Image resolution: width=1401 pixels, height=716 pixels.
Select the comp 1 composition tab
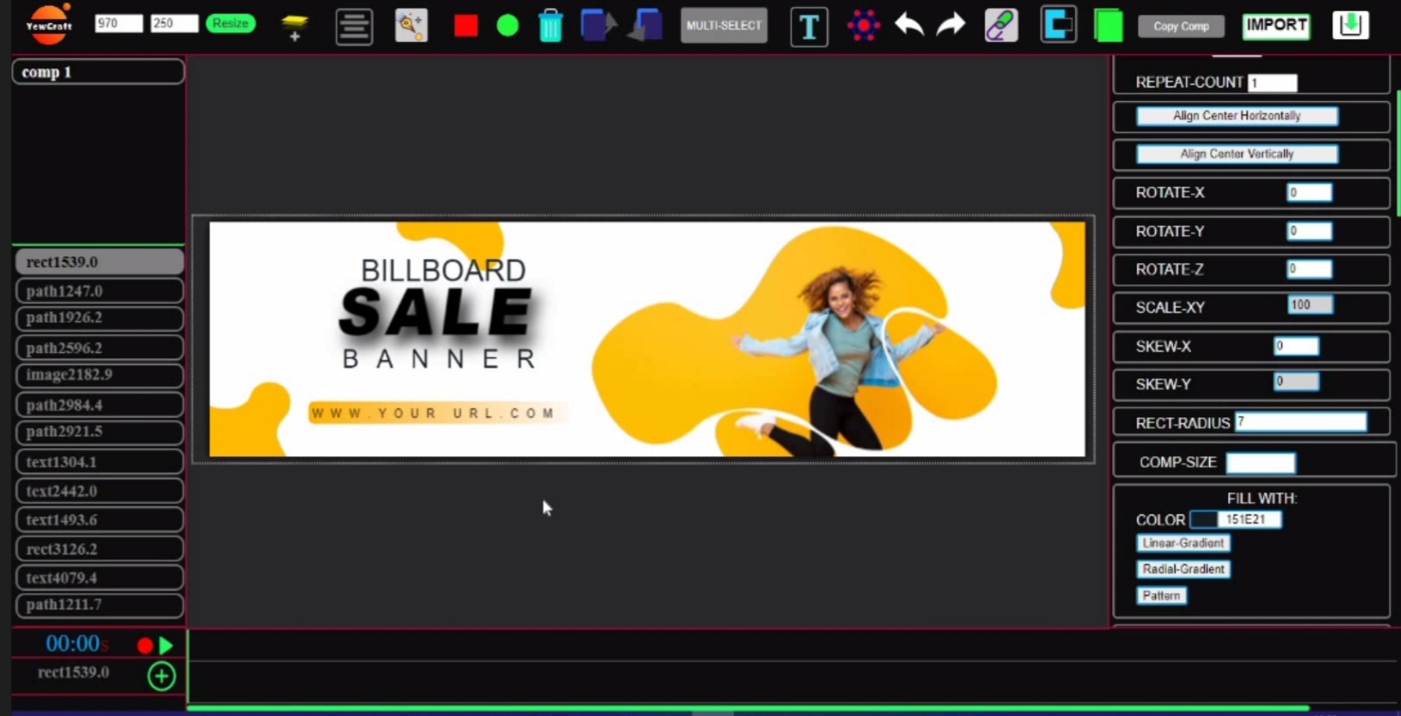coord(98,72)
